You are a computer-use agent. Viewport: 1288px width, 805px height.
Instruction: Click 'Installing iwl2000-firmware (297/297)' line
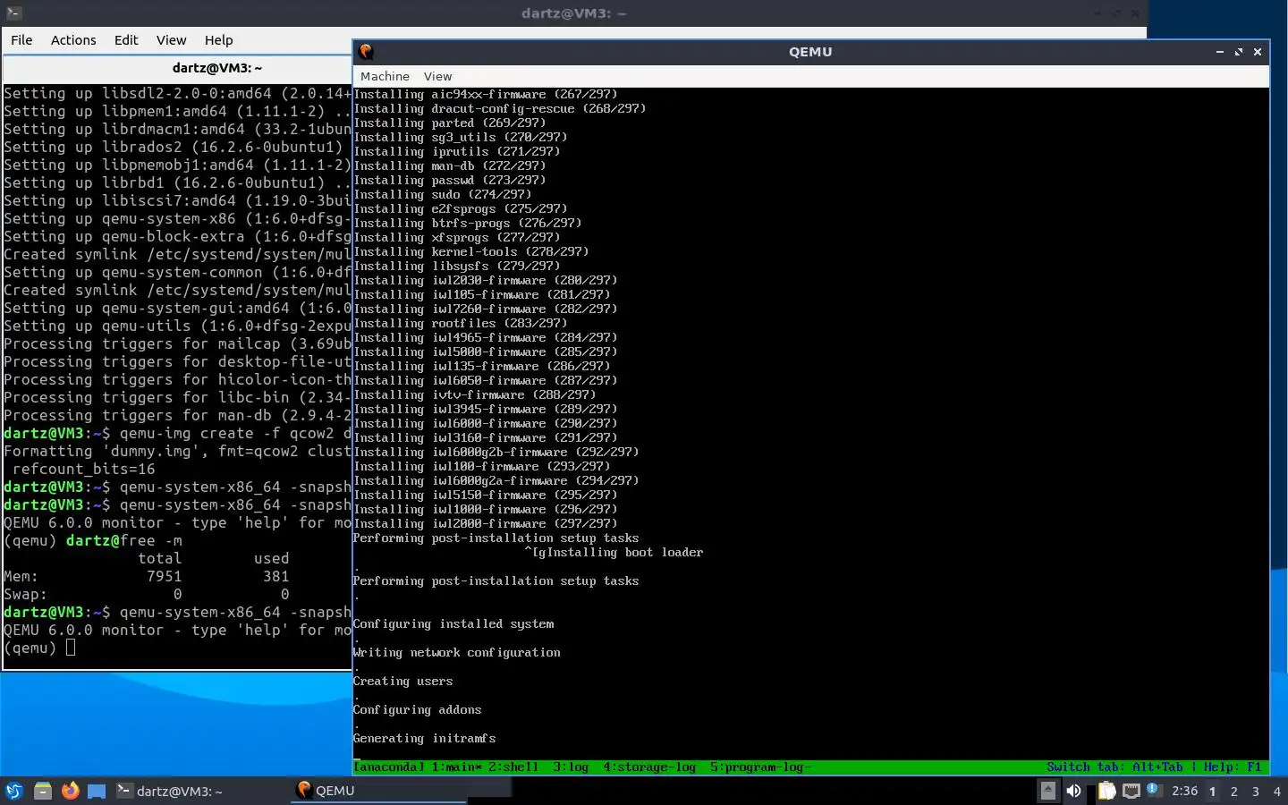click(485, 524)
